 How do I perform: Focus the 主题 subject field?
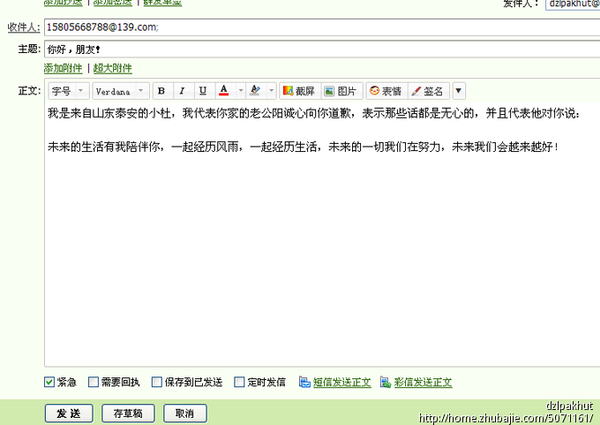click(x=322, y=49)
